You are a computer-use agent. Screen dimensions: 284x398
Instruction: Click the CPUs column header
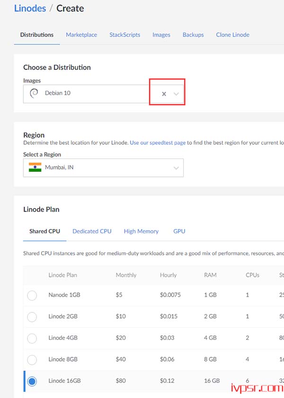tap(253, 275)
